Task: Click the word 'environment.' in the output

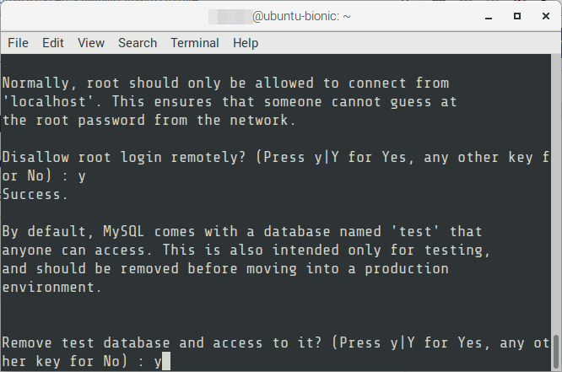Action: click(x=52, y=288)
